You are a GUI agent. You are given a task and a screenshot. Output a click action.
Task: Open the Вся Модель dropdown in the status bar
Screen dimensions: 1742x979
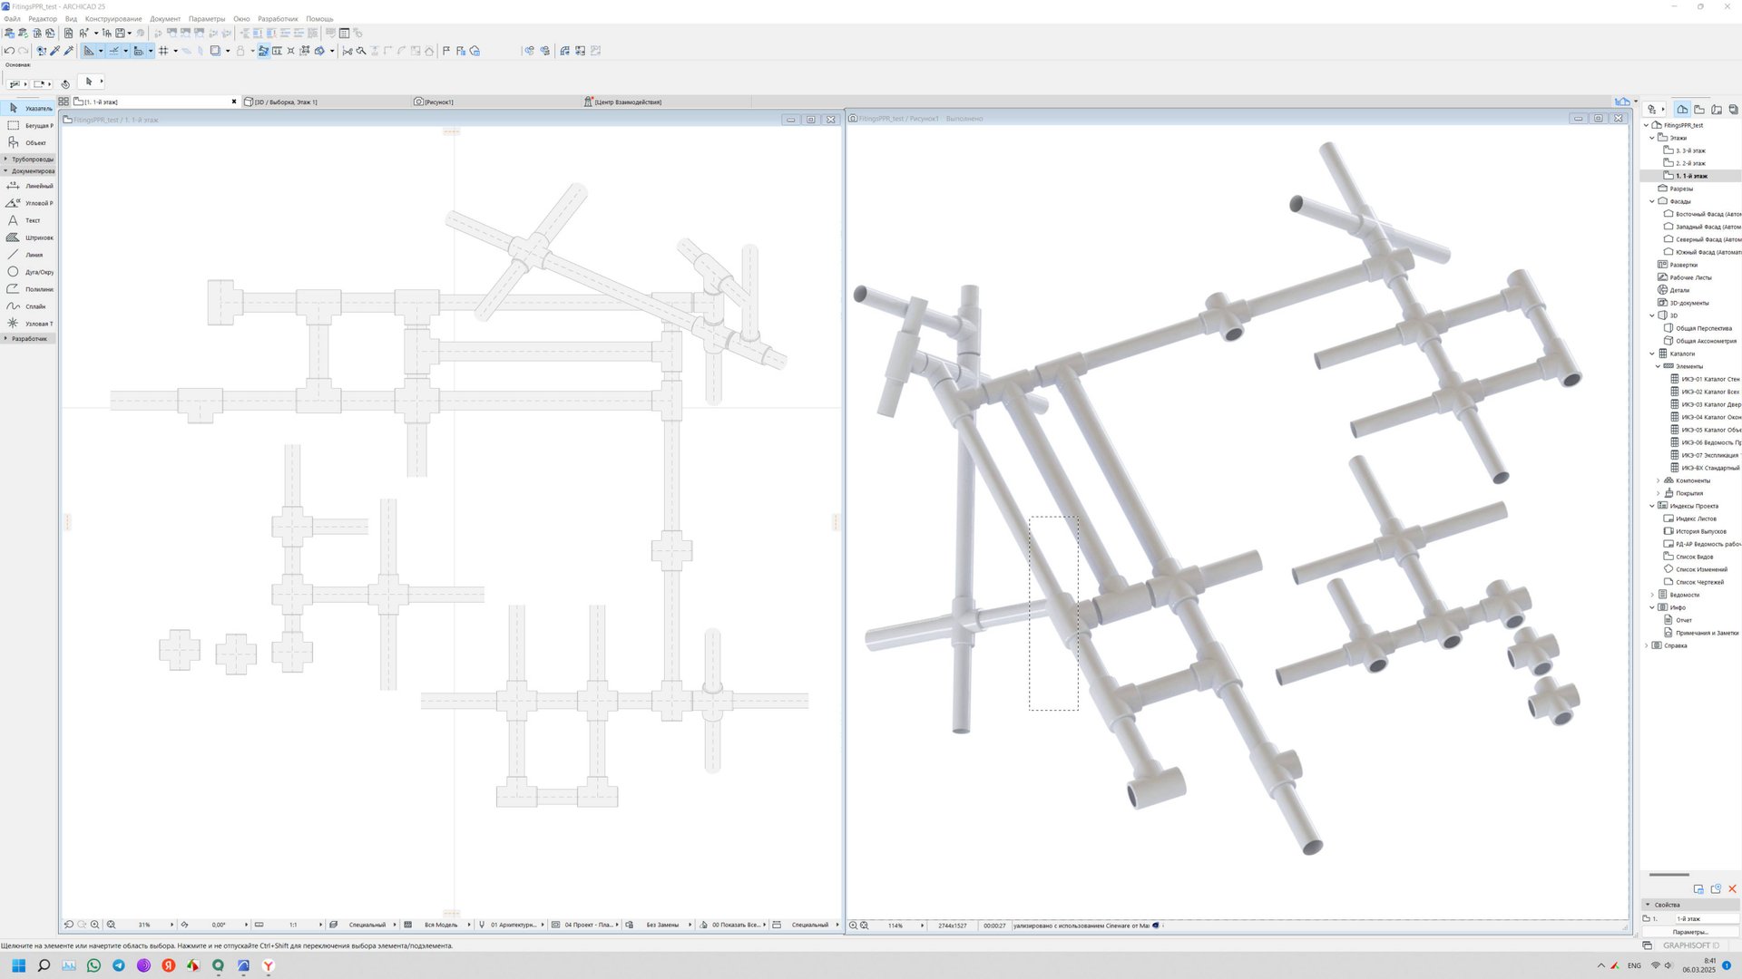pyautogui.click(x=442, y=924)
